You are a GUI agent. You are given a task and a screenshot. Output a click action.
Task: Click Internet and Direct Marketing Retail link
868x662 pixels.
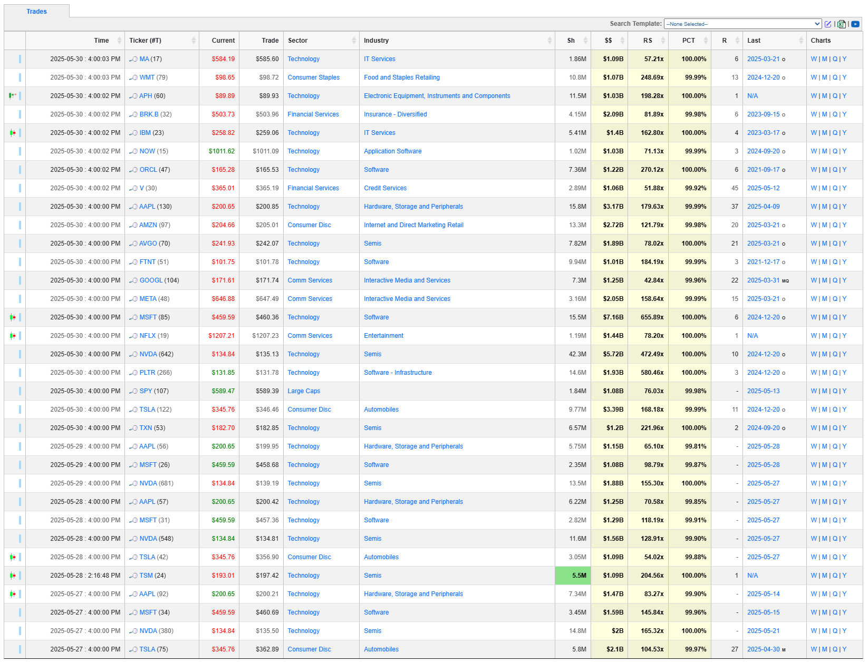(414, 225)
